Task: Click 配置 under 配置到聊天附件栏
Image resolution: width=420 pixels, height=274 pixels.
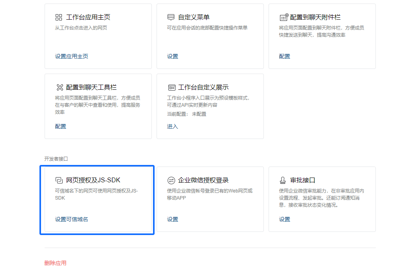Action: tap(284, 56)
